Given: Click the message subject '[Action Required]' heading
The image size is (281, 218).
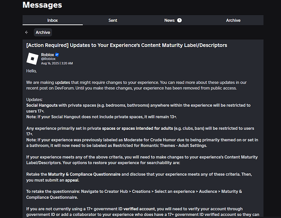Looking at the screenshot, I should 127,45.
